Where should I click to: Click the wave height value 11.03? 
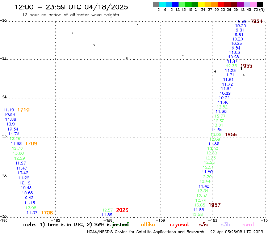(x=235, y=52)
